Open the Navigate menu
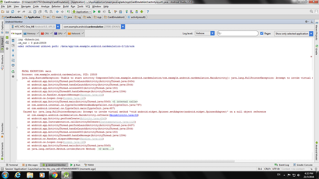The height and width of the screenshot is (179, 319). point(26,7)
